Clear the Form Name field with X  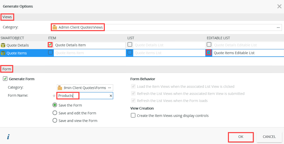pos(111,96)
